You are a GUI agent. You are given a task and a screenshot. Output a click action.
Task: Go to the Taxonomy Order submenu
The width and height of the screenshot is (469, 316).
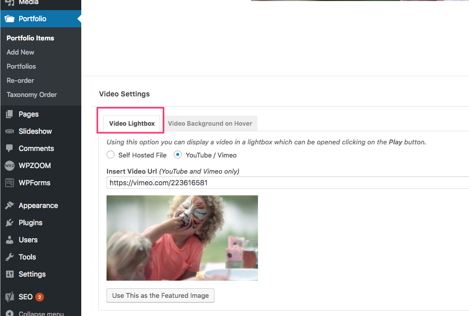point(31,94)
